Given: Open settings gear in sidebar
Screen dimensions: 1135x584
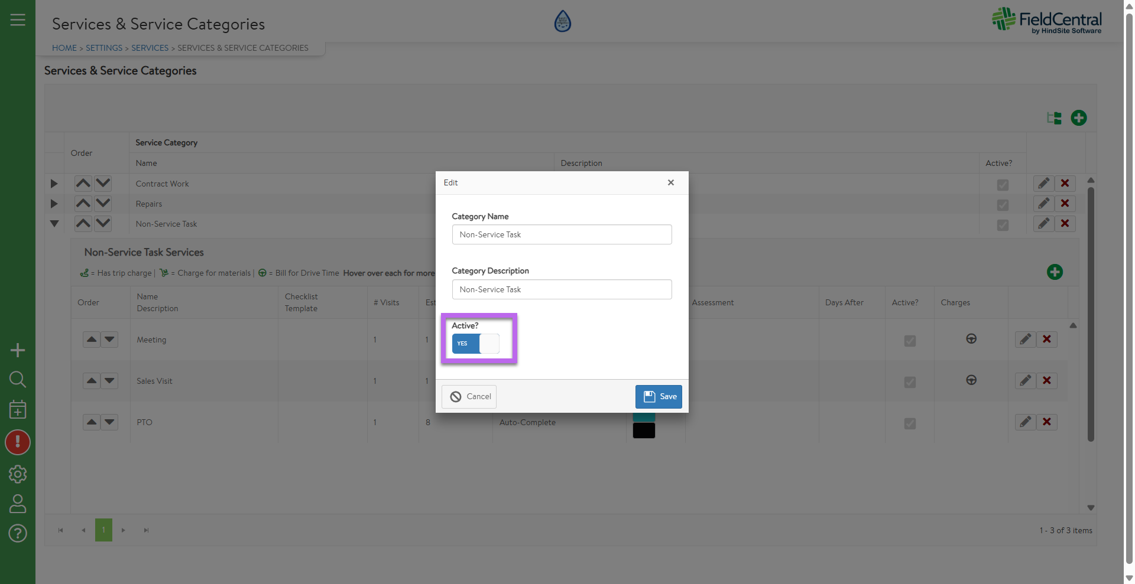Looking at the screenshot, I should coord(18,474).
